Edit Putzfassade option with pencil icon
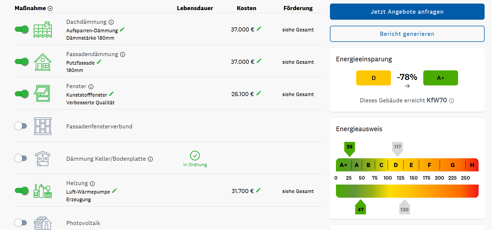The height and width of the screenshot is (230, 492). (99, 62)
